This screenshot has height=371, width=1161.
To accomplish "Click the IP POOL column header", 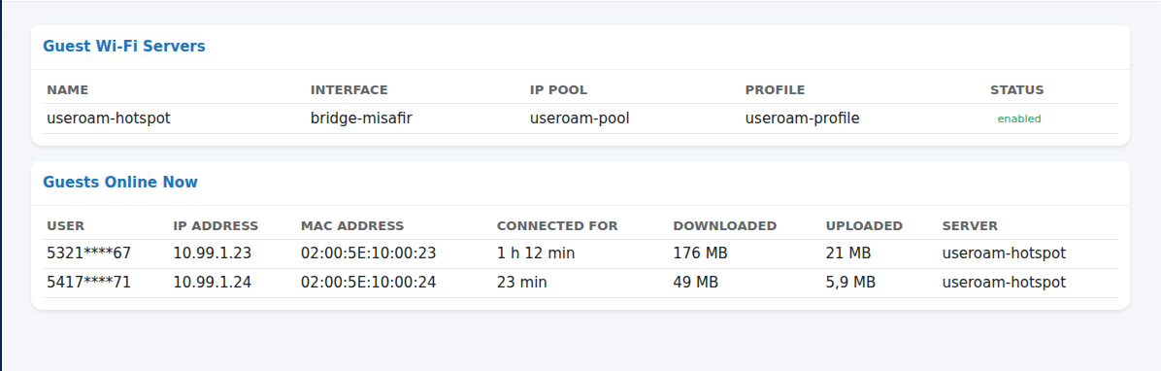I will pos(558,90).
